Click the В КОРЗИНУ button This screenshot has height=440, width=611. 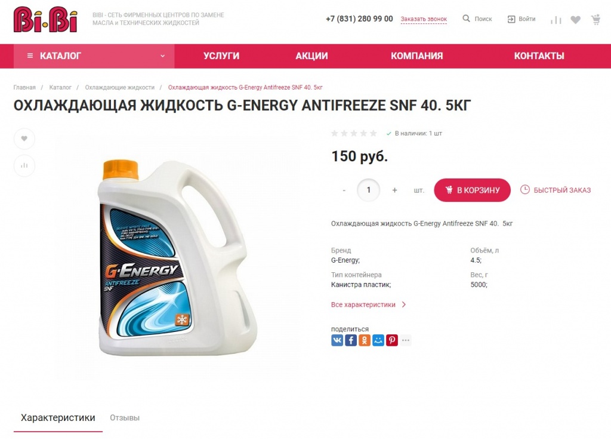point(473,190)
